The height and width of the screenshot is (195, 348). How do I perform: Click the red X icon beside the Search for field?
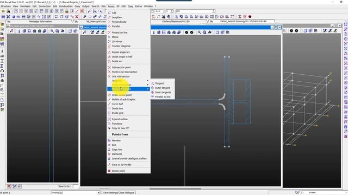(x=9, y=186)
